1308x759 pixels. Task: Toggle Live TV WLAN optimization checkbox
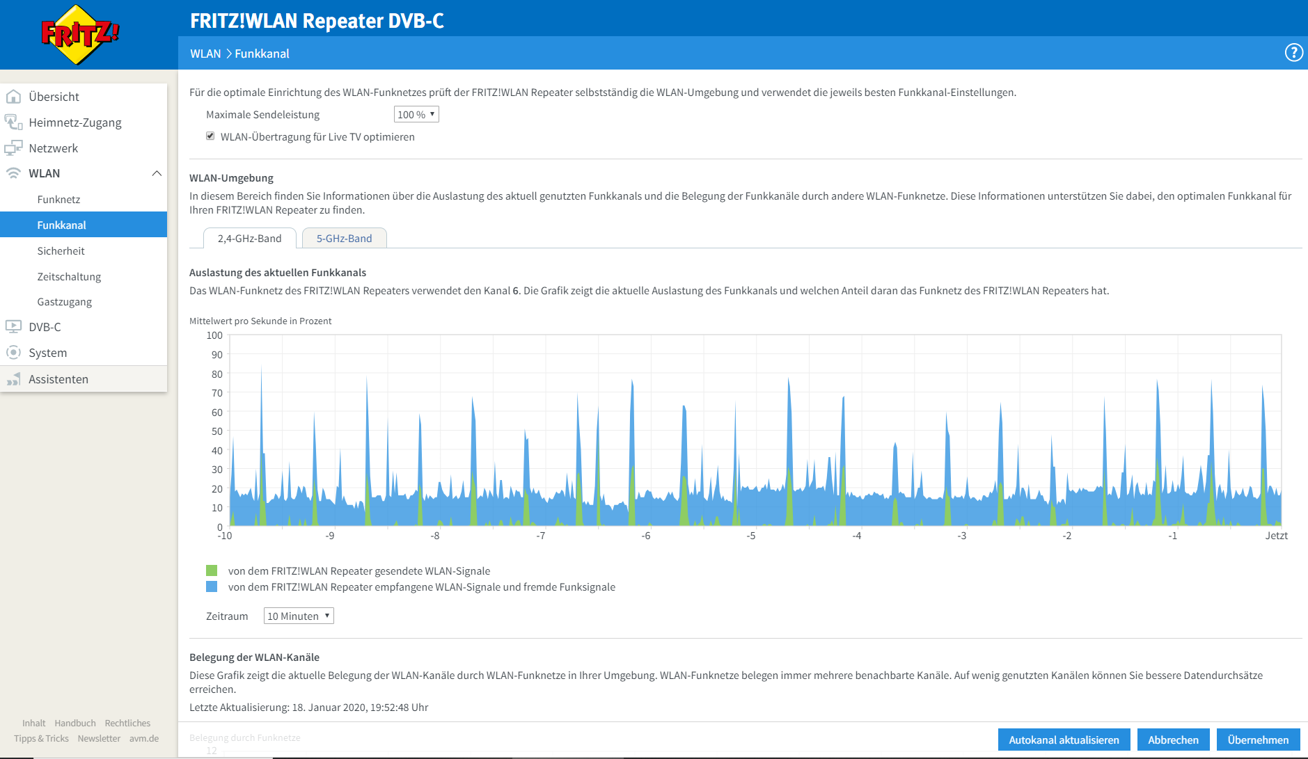click(x=210, y=136)
